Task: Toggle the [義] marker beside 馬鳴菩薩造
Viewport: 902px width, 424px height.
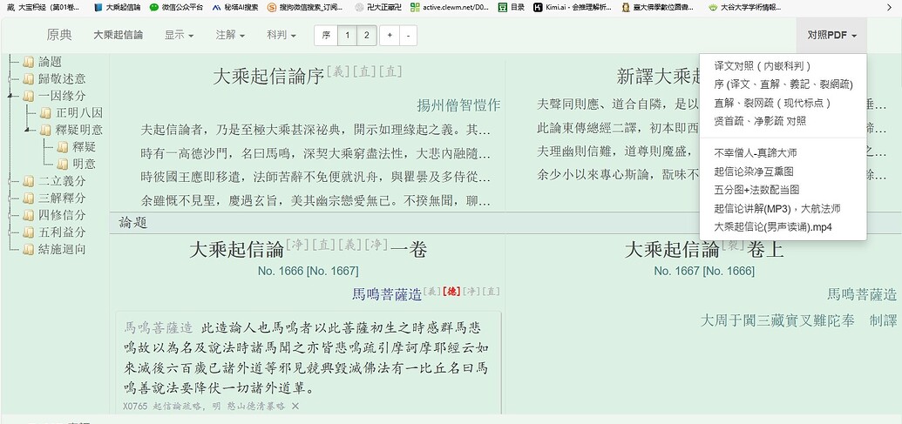Action: [432, 292]
